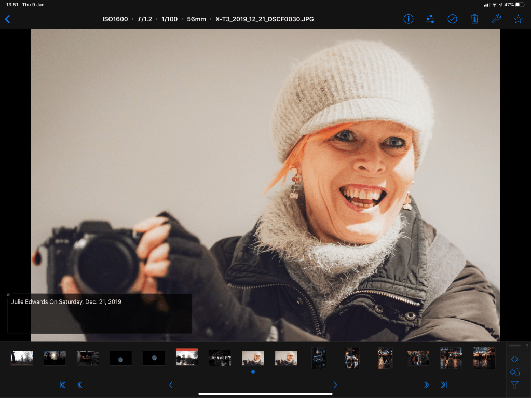Jump to the last photo in filmstrip
This screenshot has height=398, width=531.
tap(444, 385)
